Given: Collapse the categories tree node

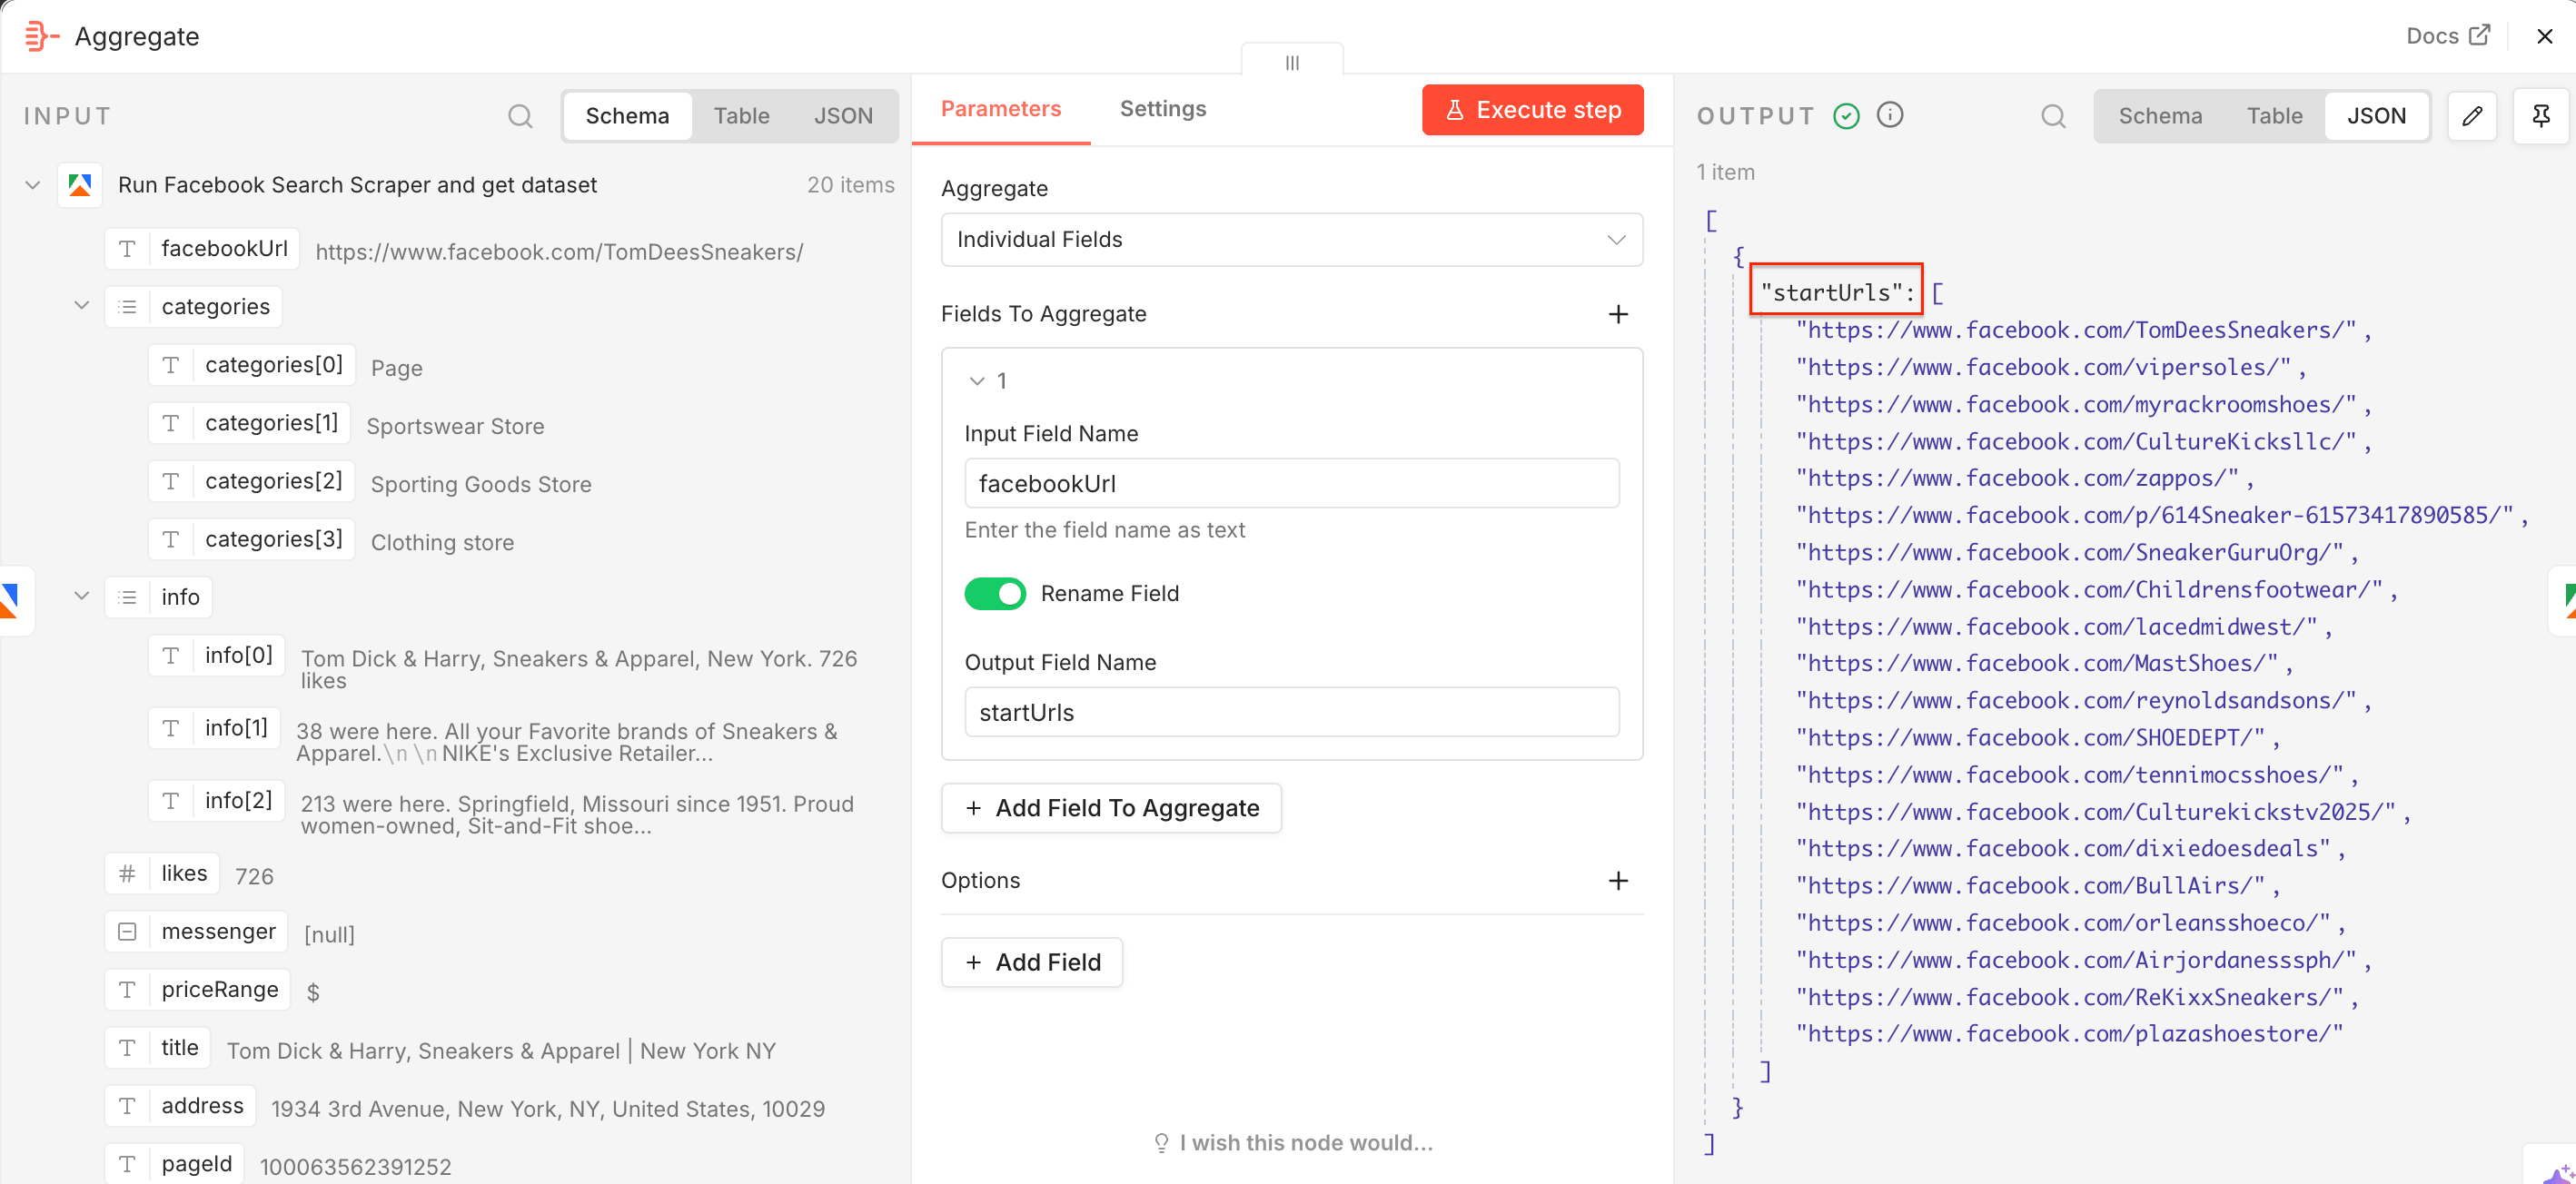Looking at the screenshot, I should pos(82,306).
